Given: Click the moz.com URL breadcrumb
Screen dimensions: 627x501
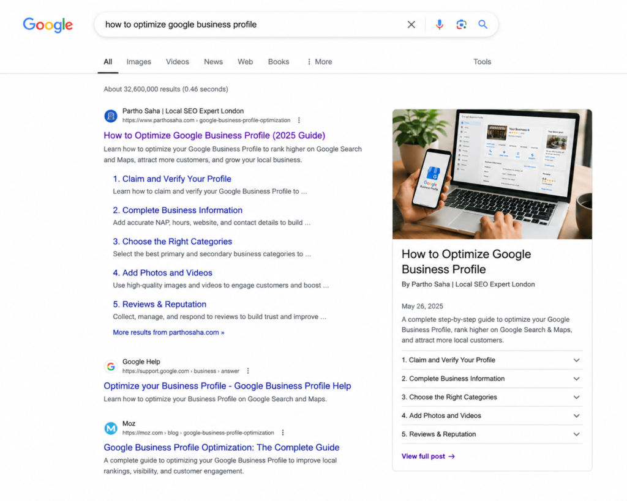Looking at the screenshot, I should [198, 432].
